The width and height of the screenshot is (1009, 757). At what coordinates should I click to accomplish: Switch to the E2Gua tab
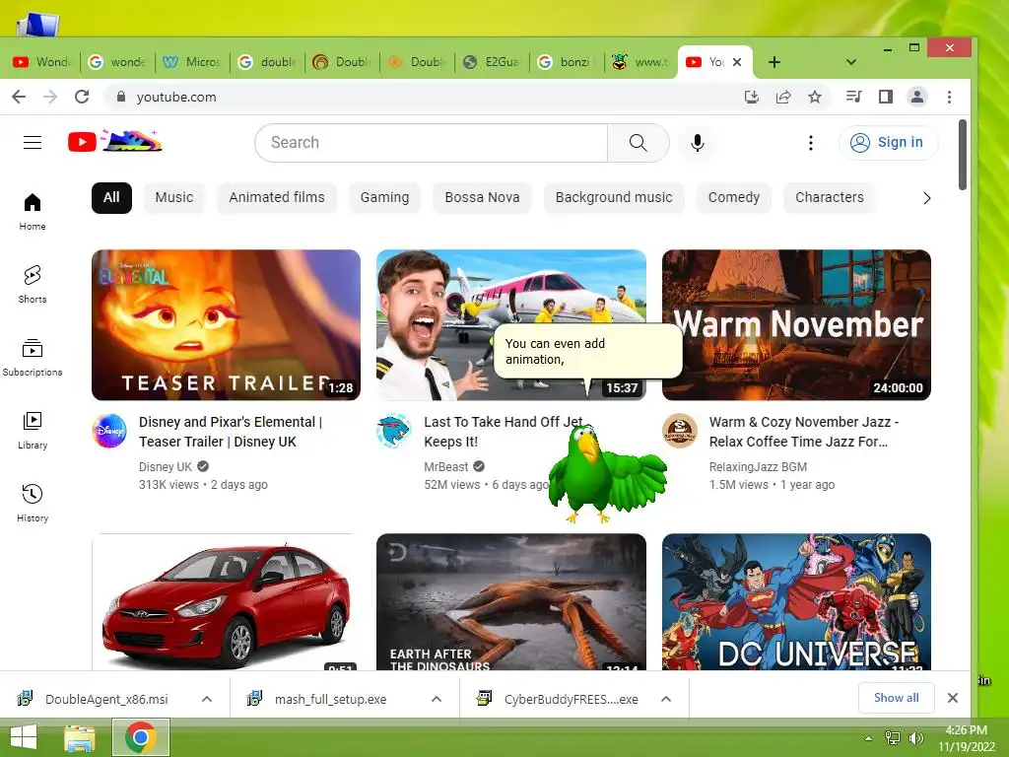(492, 62)
